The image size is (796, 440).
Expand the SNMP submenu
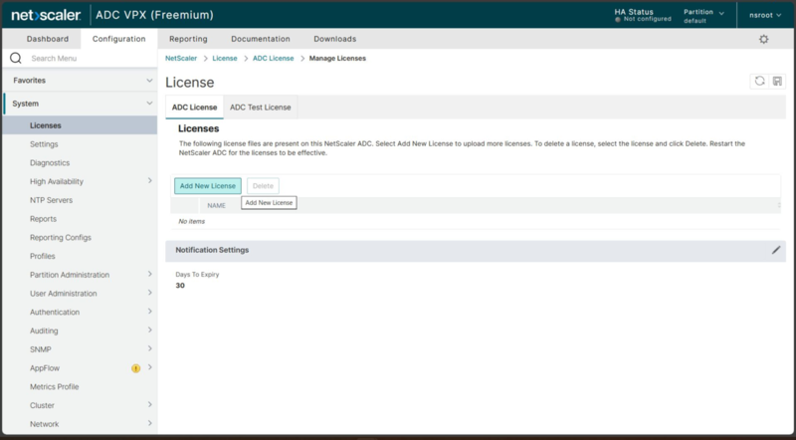pos(150,349)
